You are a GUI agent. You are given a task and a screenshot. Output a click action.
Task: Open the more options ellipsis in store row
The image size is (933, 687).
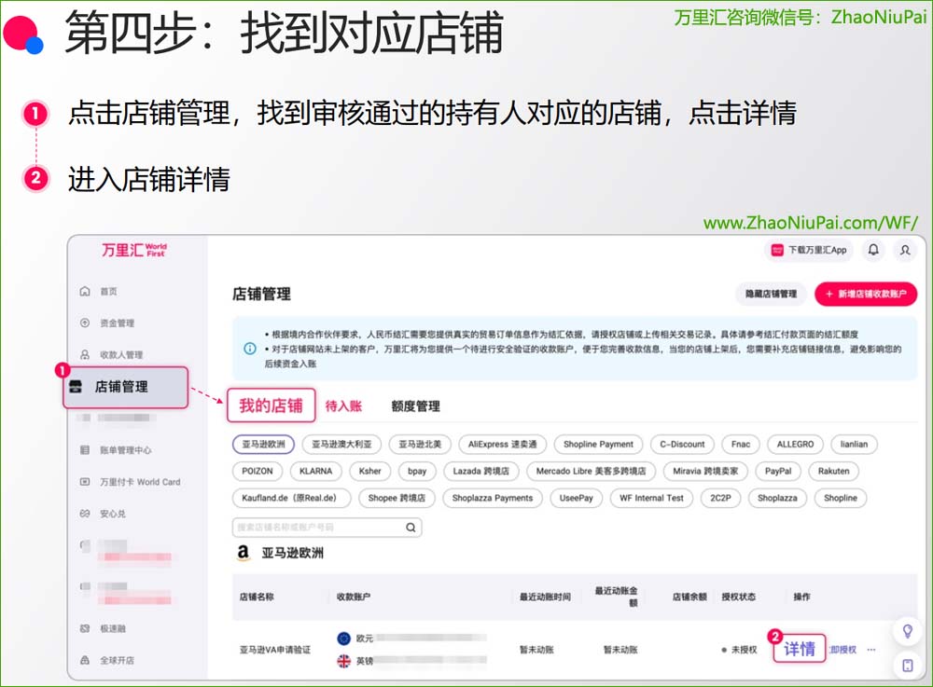coord(871,650)
